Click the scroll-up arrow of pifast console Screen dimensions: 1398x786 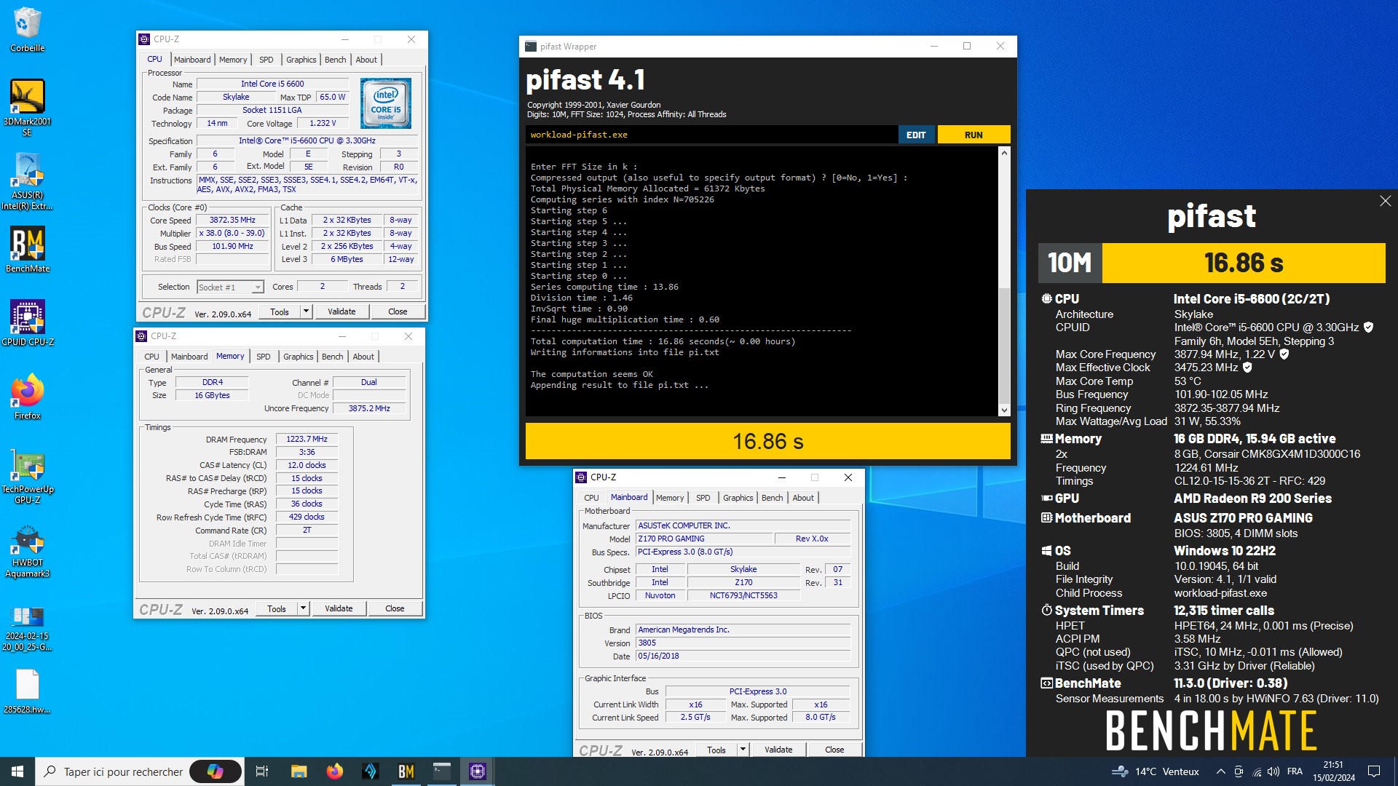tap(1004, 153)
